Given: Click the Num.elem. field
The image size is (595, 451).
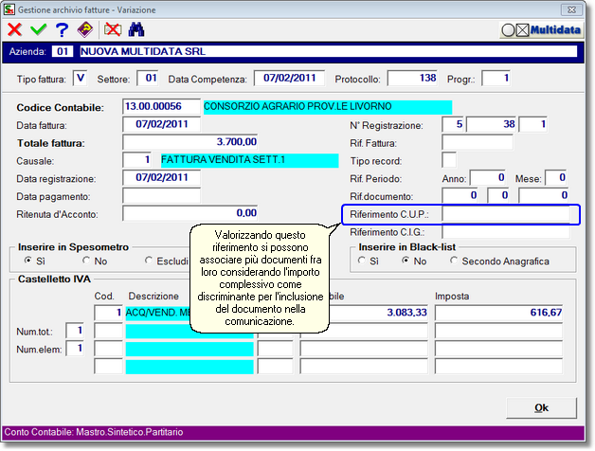Looking at the screenshot, I should pyautogui.click(x=75, y=349).
